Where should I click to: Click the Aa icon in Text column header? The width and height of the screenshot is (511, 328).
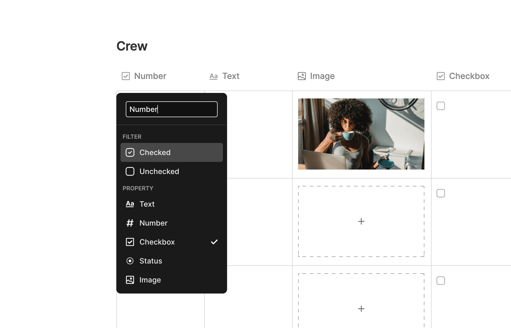pos(213,76)
